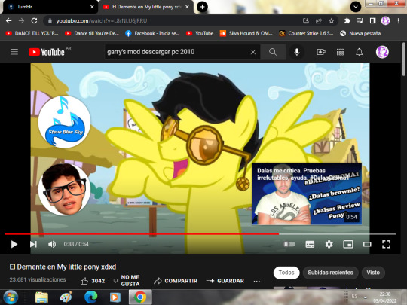Open more actions ellipsis below video
407x305 pixels.
(257, 282)
